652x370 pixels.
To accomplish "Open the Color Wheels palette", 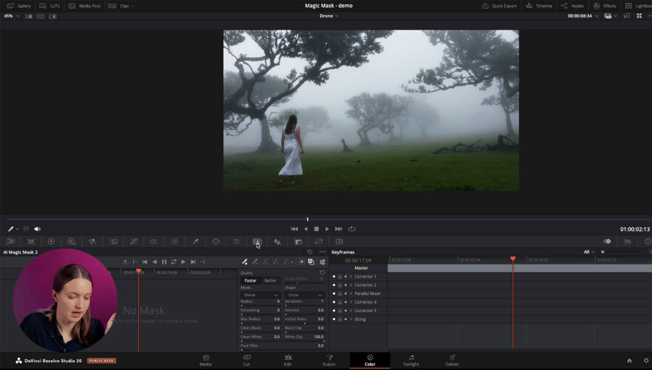I will click(x=51, y=241).
